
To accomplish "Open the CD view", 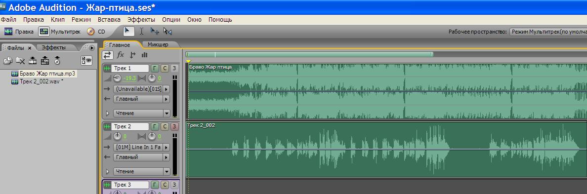I will (x=96, y=32).
